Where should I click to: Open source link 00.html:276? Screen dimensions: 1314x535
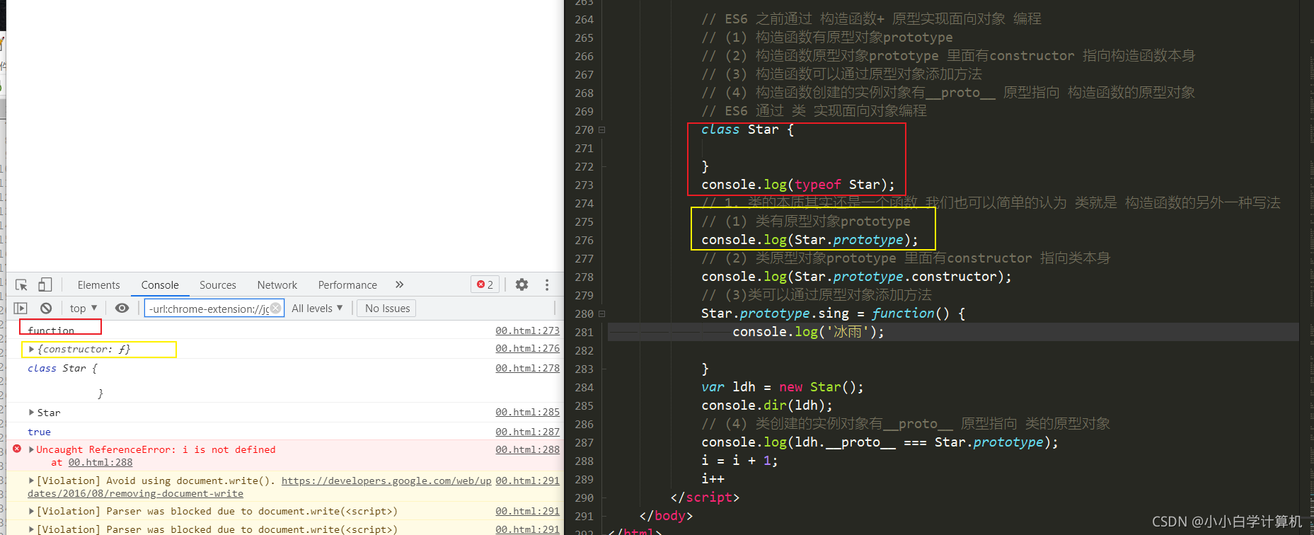click(x=527, y=348)
